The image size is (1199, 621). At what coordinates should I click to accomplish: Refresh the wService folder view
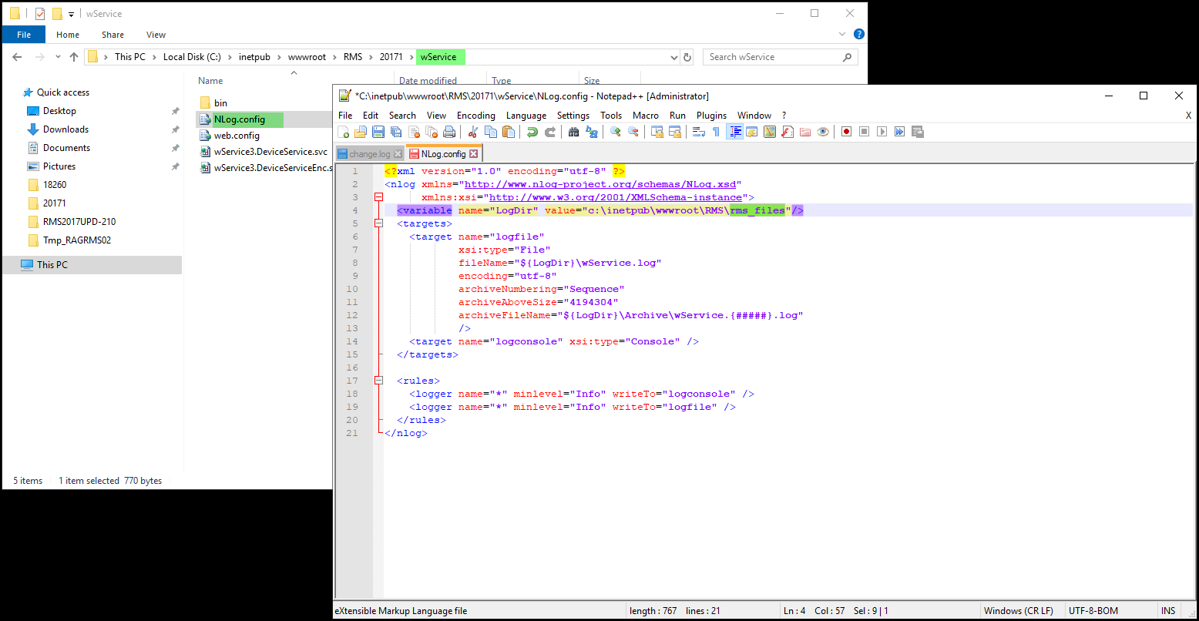(687, 57)
